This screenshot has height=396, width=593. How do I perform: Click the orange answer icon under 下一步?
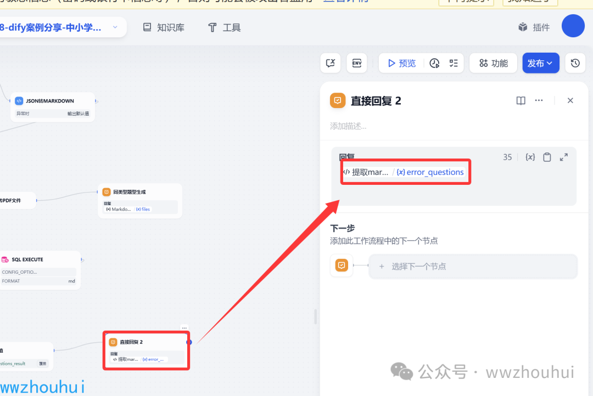tap(342, 265)
